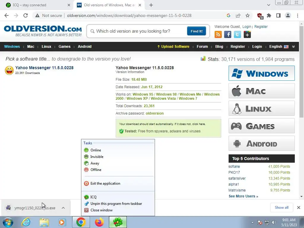Screen dimensions: 304x228
Task: Bookmark this page with the star
Action: pyautogui.click(x=248, y=15)
